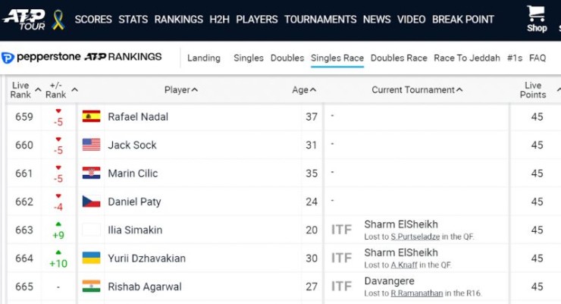Click the India flag beside Rishab Agarwal
Viewport: 561px width, 304px height.
tap(92, 287)
